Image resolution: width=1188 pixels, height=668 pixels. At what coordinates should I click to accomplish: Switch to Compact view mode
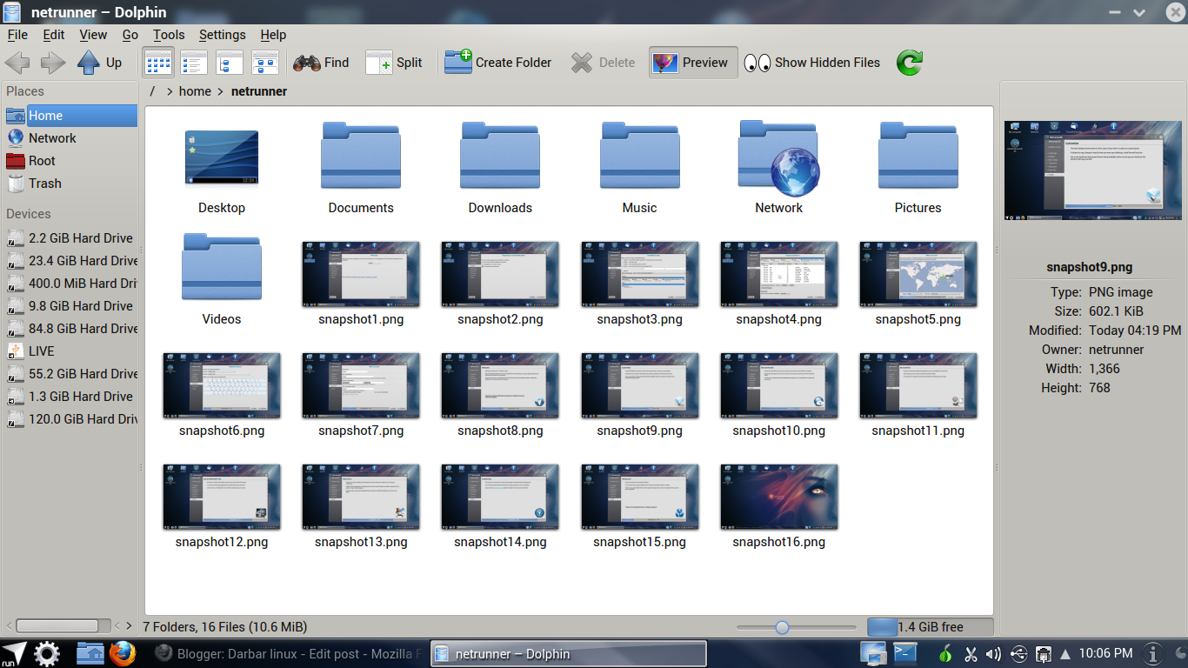point(193,62)
